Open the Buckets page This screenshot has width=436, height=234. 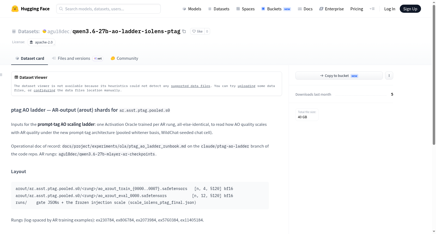click(276, 9)
